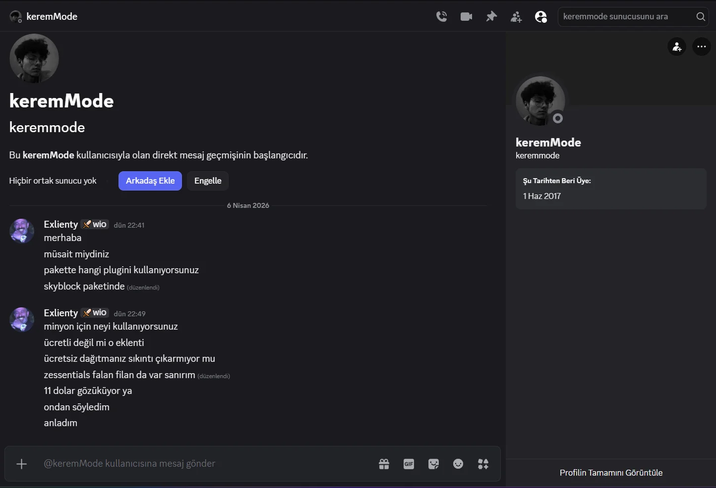Viewport: 716px width, 488px height.
Task: Click the Engelle button
Action: [208, 181]
